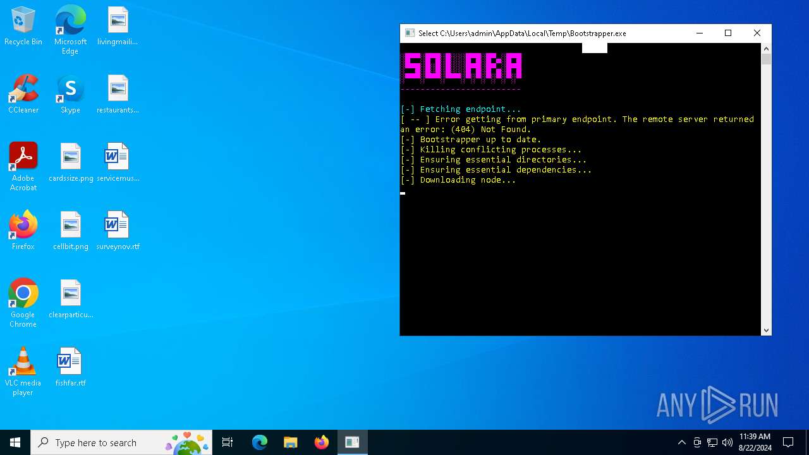Click the 'Killing conflicting processes...' line
This screenshot has height=455, width=809.
[491, 150]
